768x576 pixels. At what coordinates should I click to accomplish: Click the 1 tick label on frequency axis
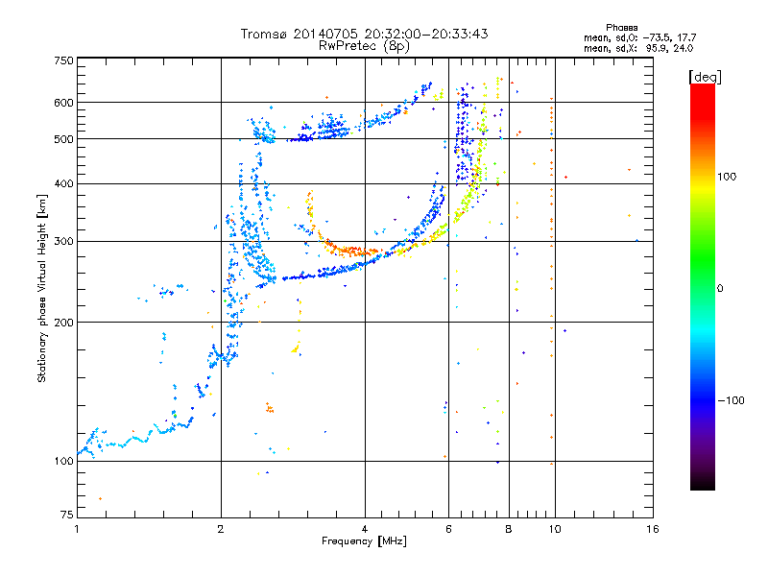pyautogui.click(x=77, y=530)
